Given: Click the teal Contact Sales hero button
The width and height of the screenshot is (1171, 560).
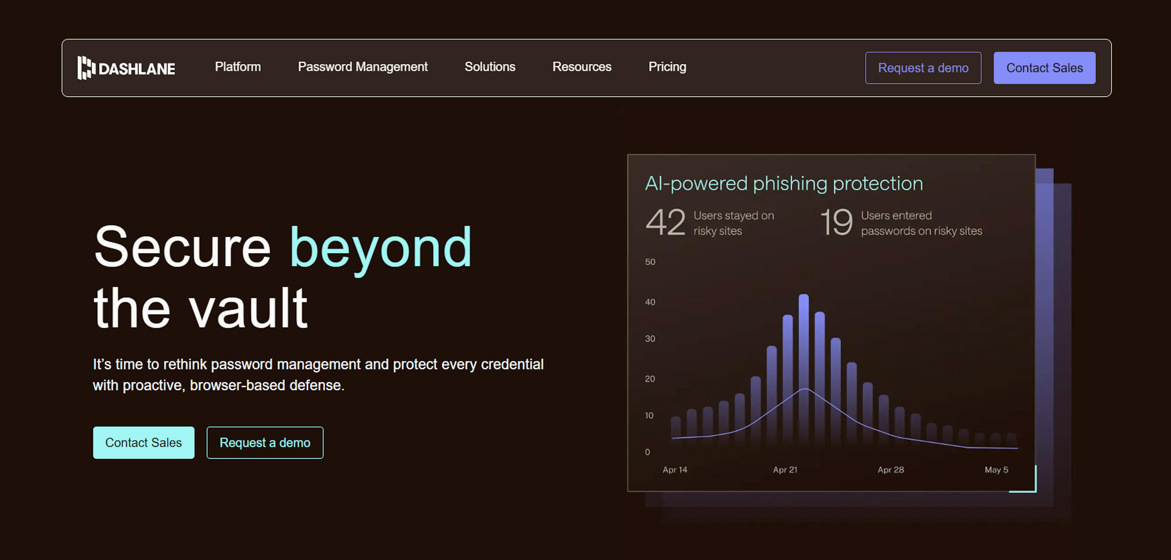Looking at the screenshot, I should [x=144, y=442].
